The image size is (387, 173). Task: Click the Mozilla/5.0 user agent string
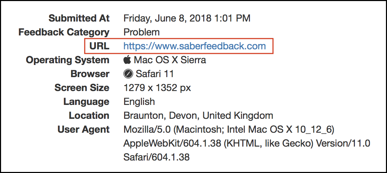tap(229, 130)
